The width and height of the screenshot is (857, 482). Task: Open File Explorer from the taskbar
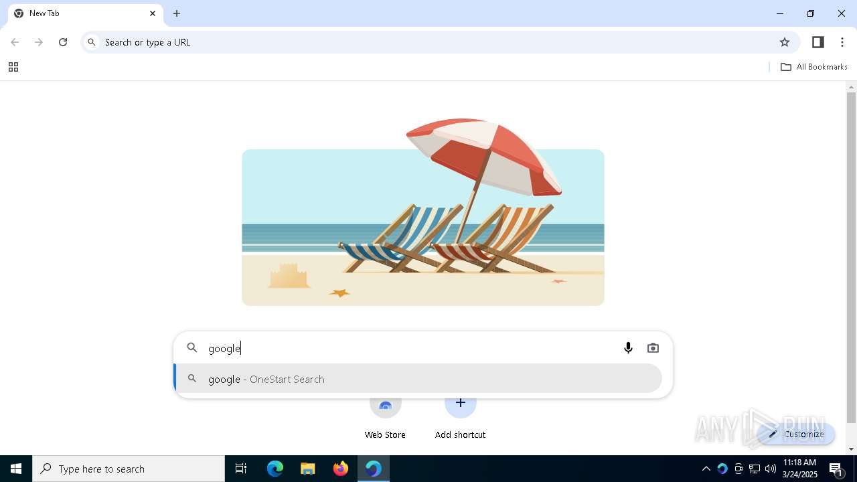click(307, 469)
